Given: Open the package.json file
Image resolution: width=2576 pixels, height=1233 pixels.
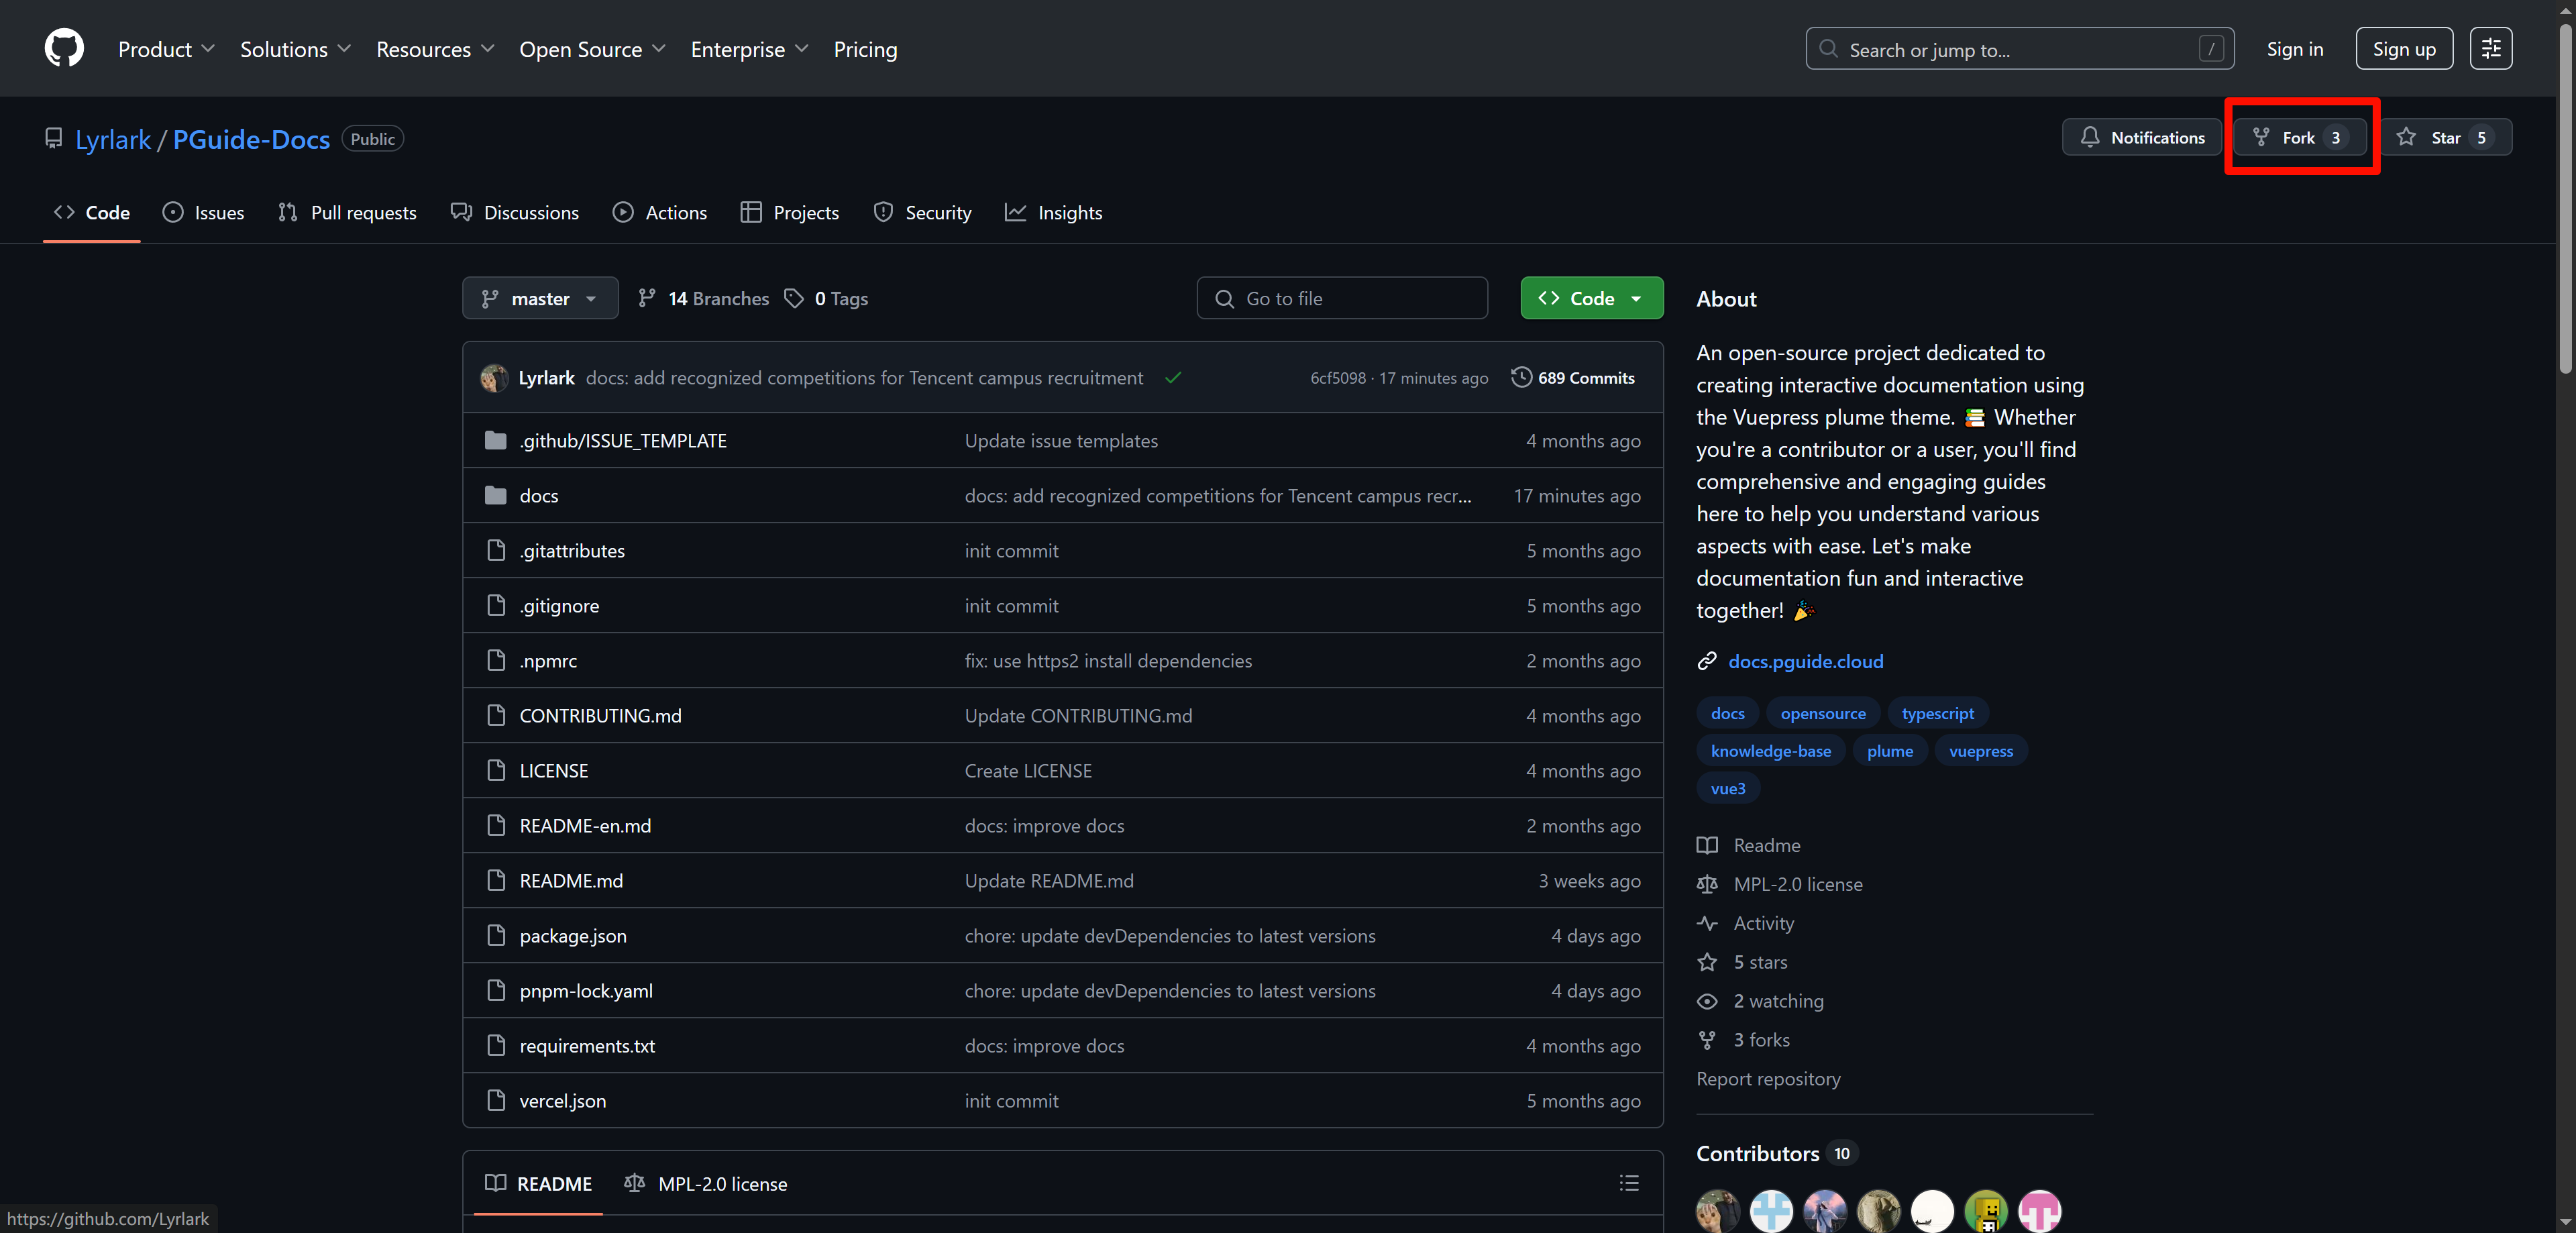Looking at the screenshot, I should tap(573, 935).
